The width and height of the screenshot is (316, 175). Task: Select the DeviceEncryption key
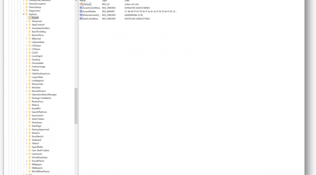(x=37, y=4)
